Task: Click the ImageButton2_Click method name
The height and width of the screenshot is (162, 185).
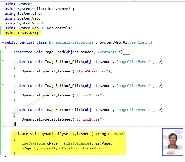Action: [64, 86]
